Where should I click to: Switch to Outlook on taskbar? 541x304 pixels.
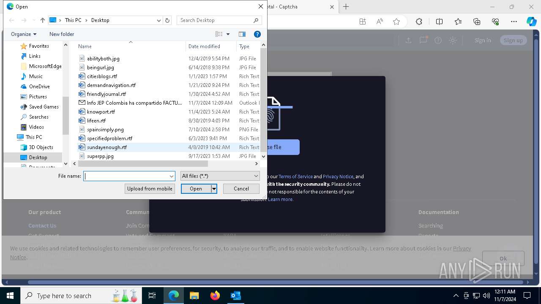(236, 296)
